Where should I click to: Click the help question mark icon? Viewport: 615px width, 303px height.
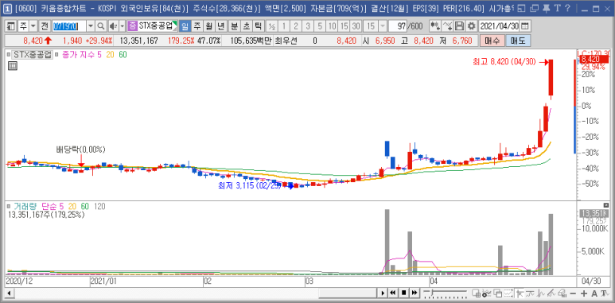567,8
